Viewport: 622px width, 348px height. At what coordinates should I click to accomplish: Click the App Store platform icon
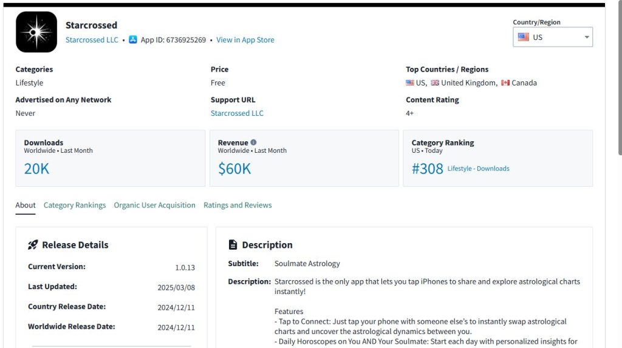[x=133, y=40]
